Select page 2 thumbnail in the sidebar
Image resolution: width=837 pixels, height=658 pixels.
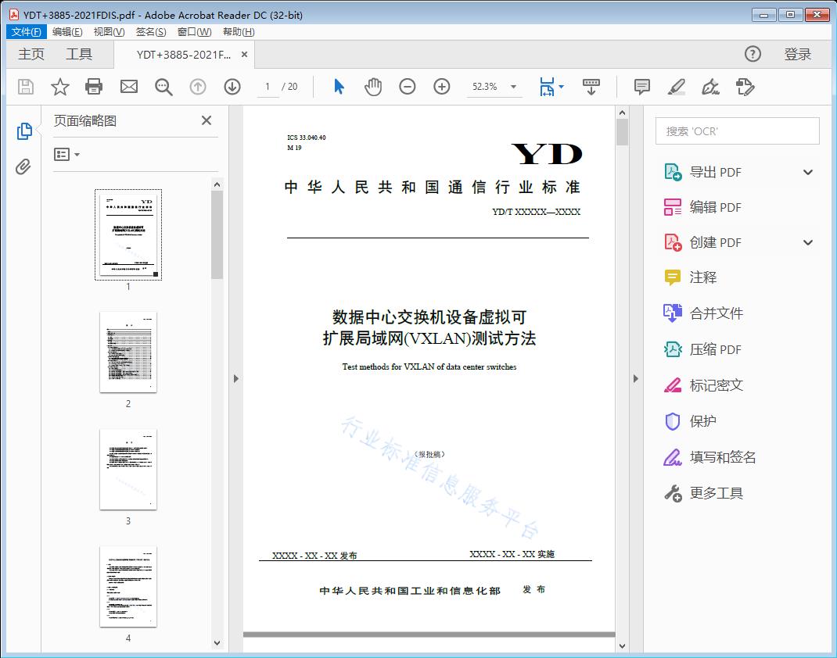click(x=128, y=352)
